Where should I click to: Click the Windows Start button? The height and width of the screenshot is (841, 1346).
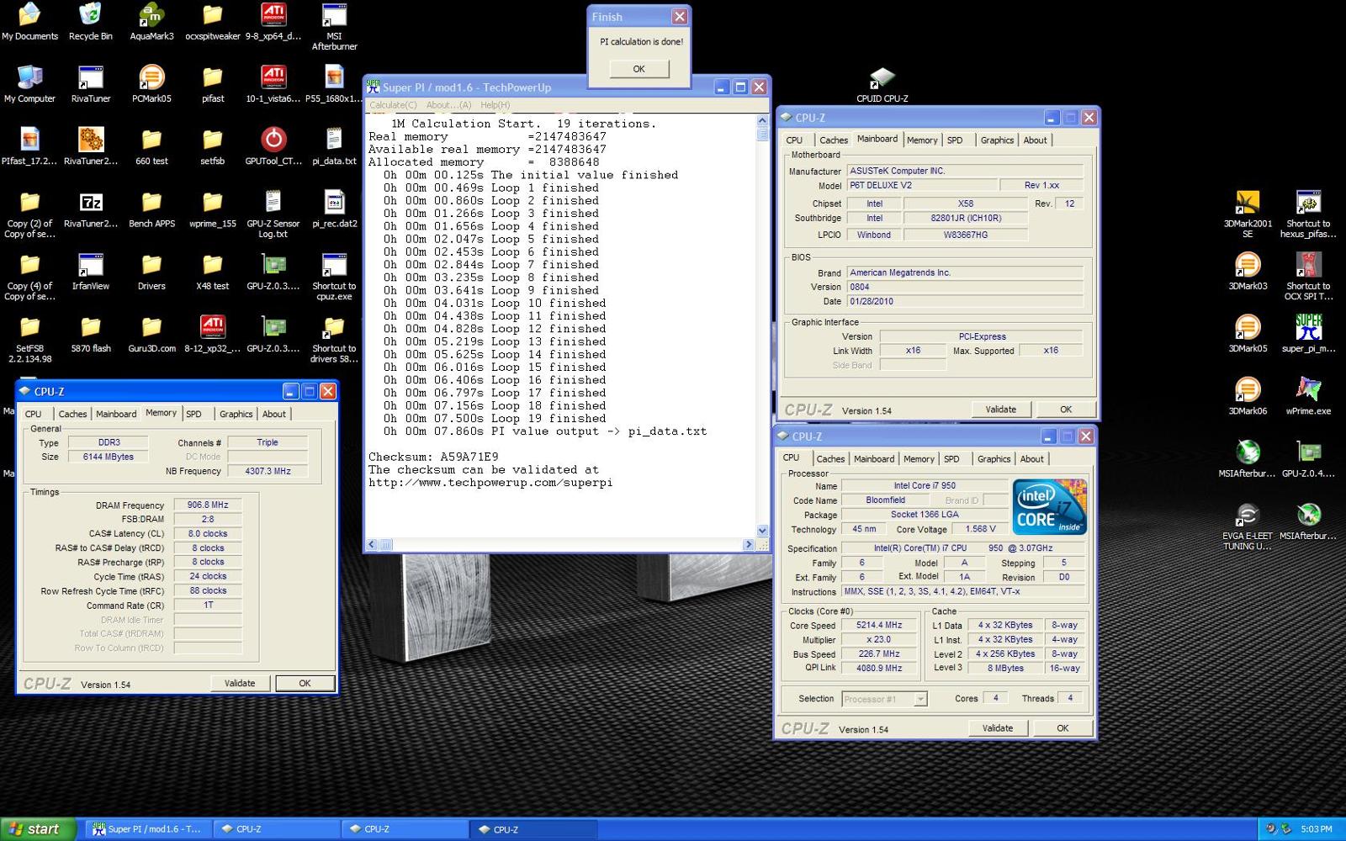[39, 828]
